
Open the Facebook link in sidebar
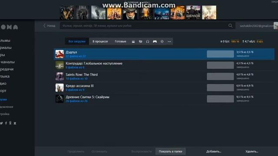[6, 123]
